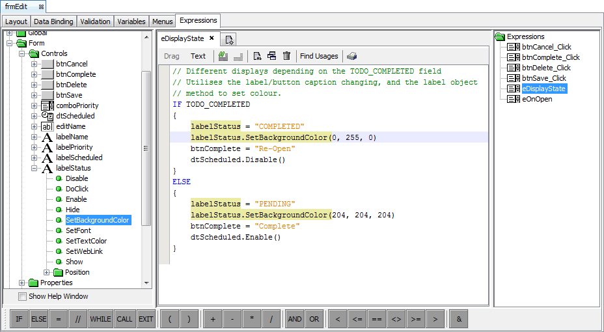Screen dimensions: 604x332
Task: Switch editor to Text mode
Action: pyautogui.click(x=198, y=56)
